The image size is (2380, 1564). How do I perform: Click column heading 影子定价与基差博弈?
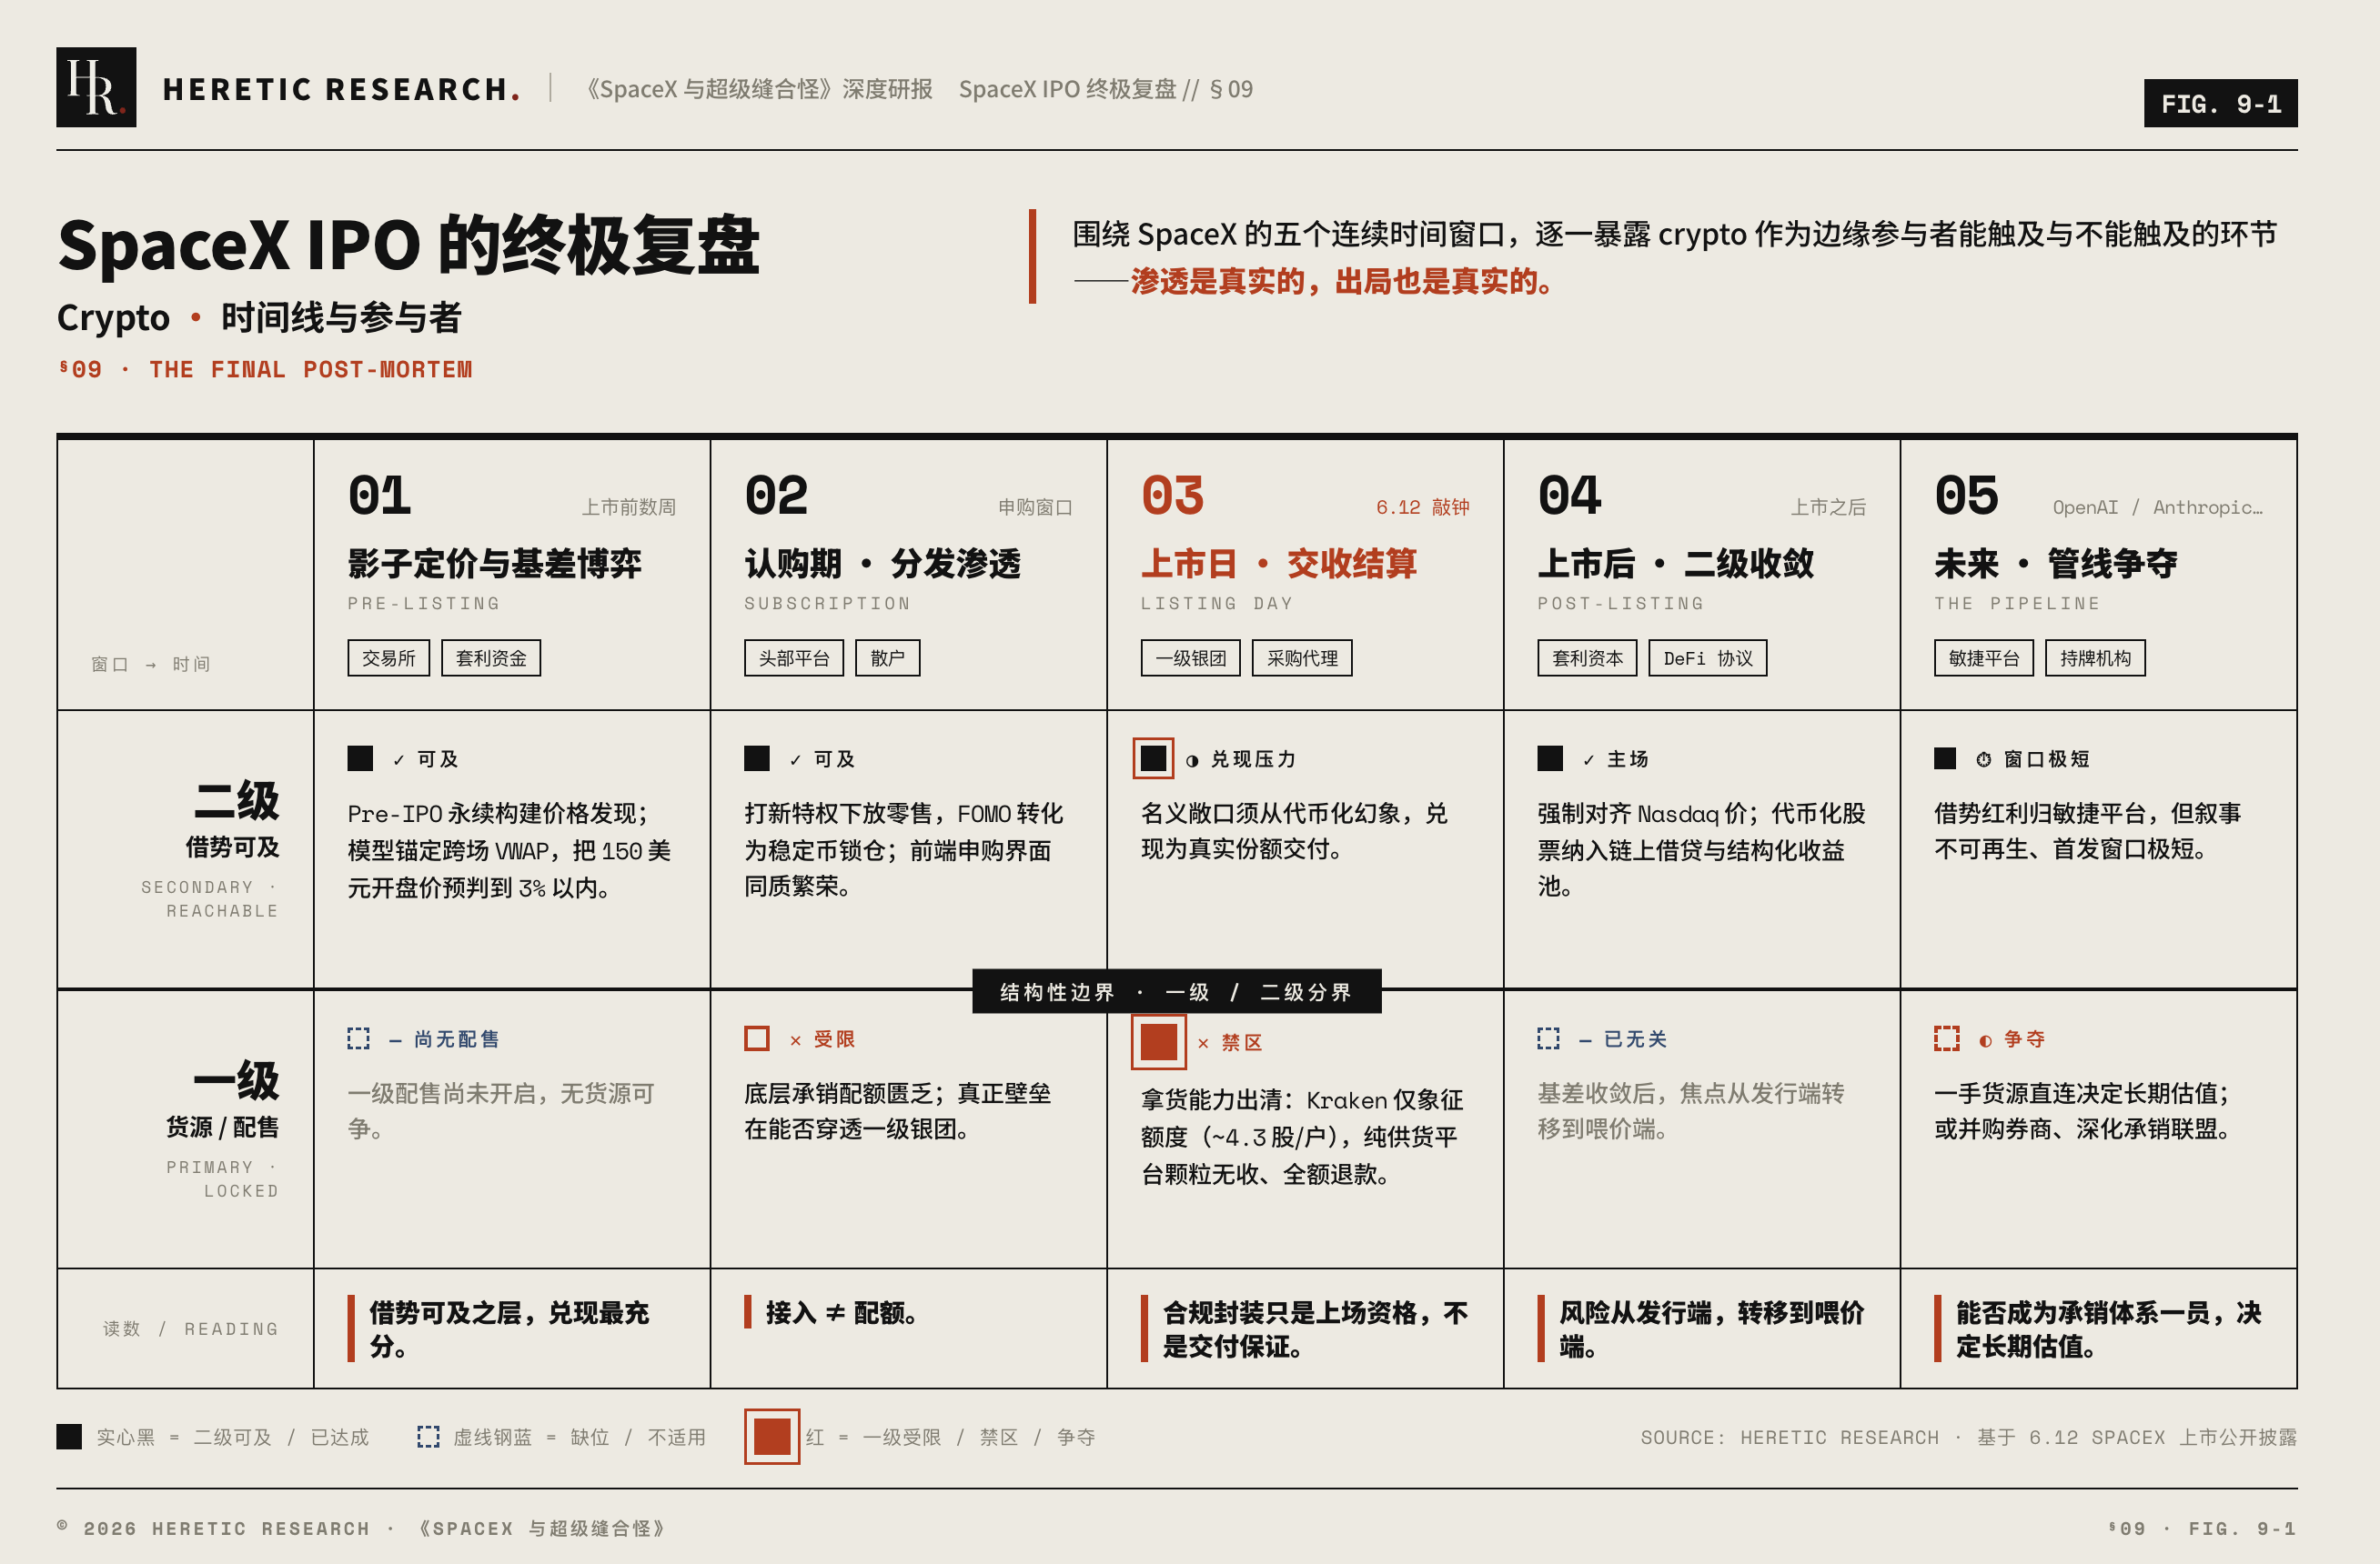494,564
